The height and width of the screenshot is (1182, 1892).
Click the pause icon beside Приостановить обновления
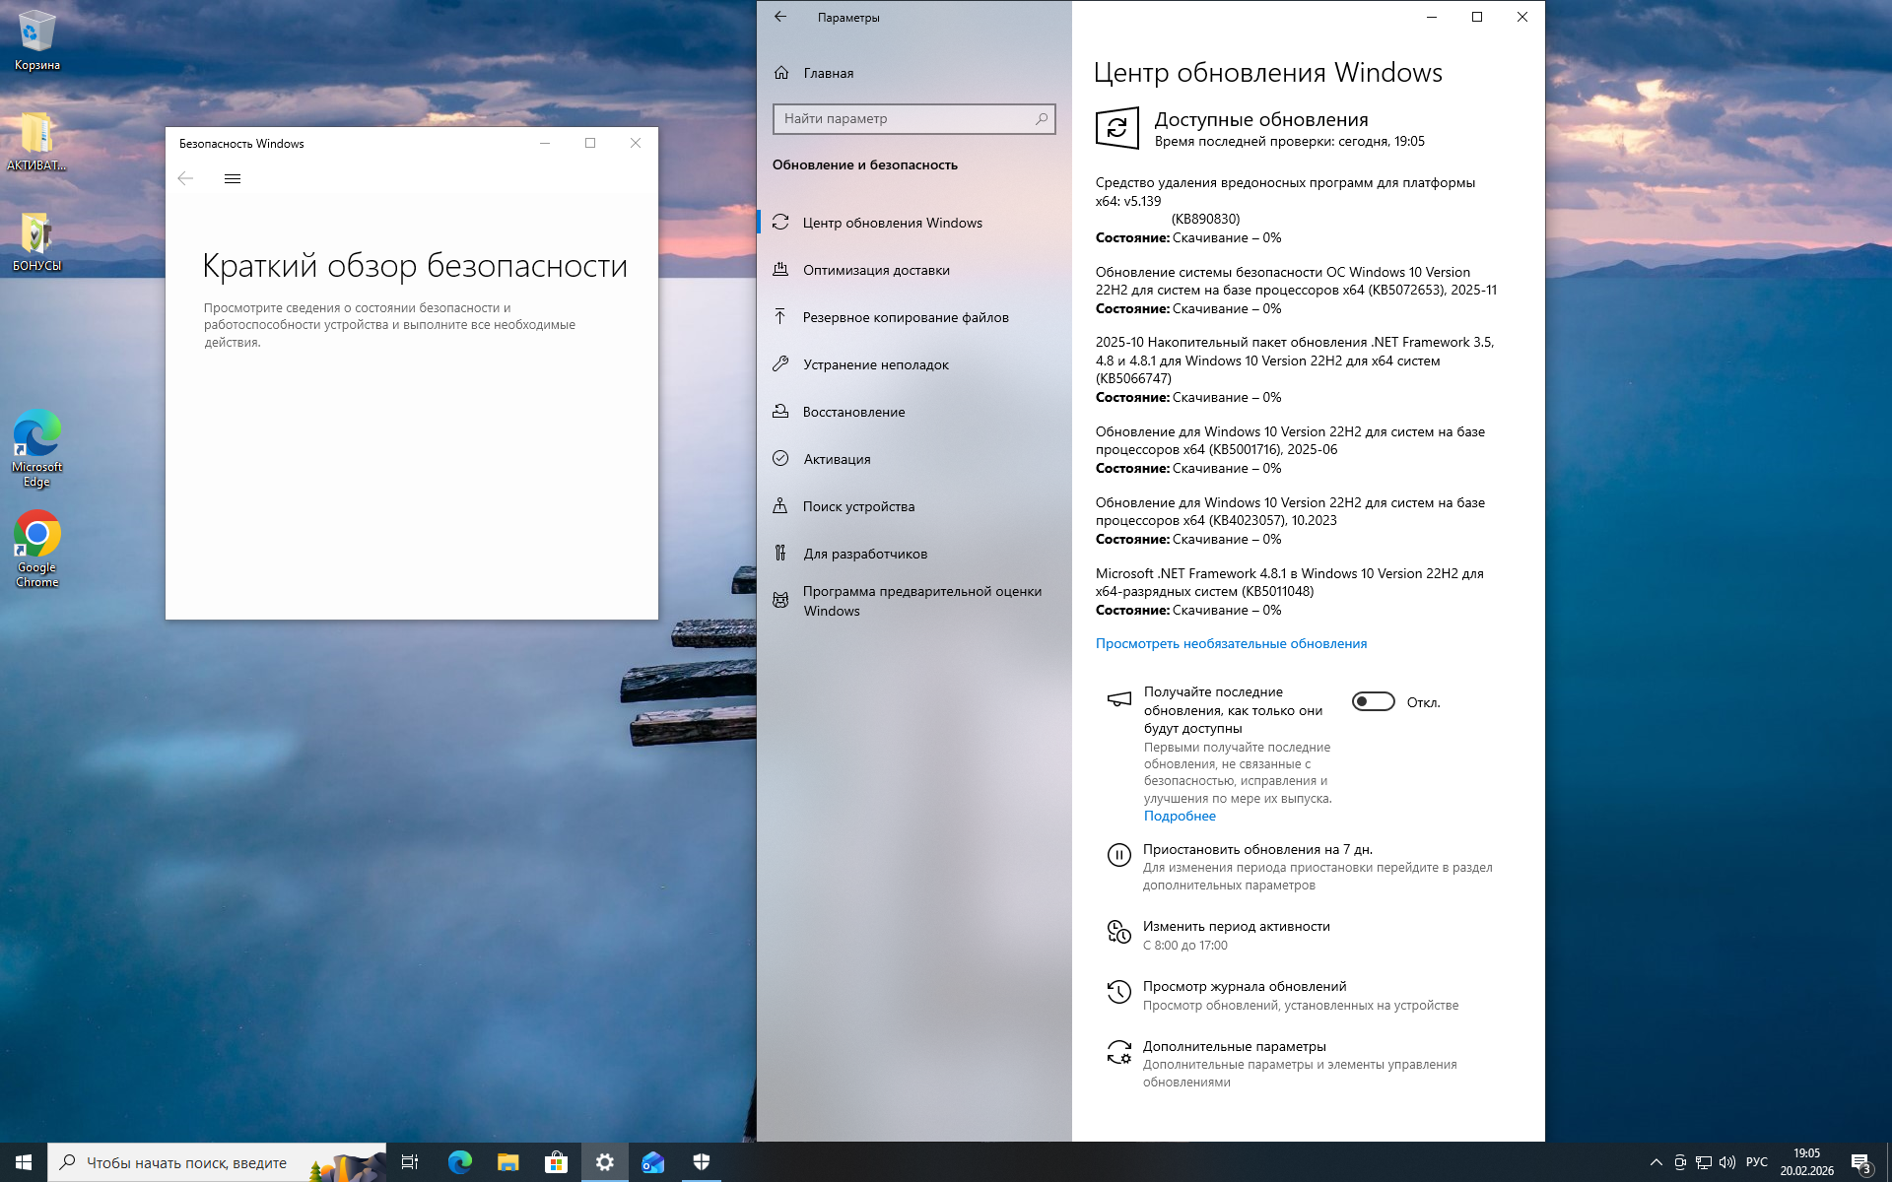(1118, 855)
